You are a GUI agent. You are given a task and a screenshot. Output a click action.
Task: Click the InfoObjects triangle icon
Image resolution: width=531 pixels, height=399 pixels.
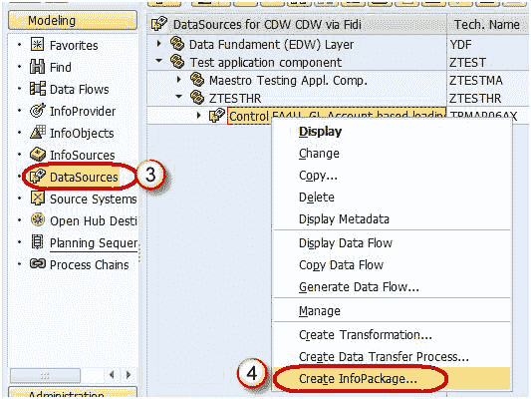click(38, 133)
